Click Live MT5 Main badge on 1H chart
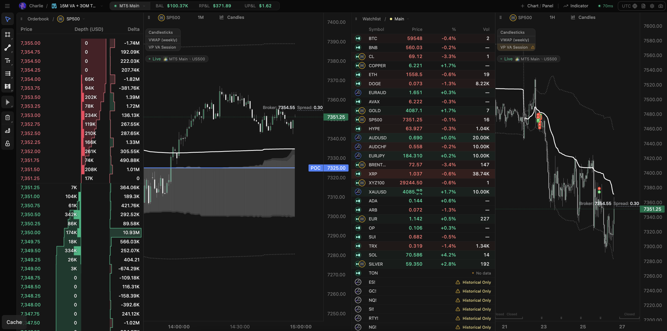 pos(528,59)
